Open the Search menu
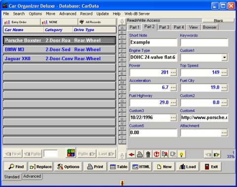 19,14
